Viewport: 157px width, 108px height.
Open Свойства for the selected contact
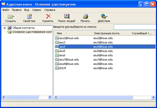pyautogui.click(x=29, y=18)
